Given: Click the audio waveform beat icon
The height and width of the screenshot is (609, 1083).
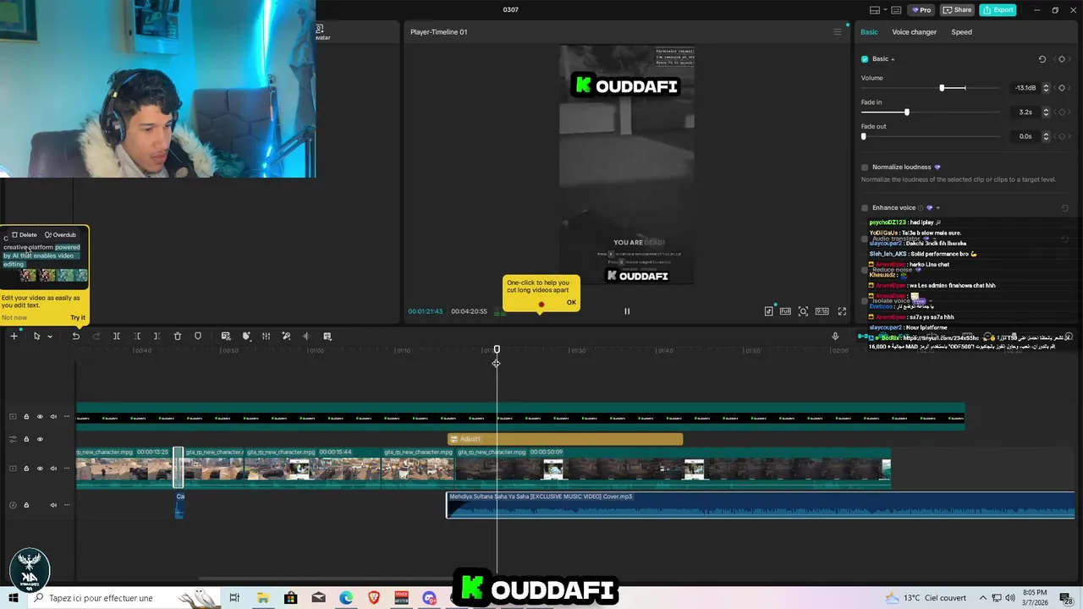Looking at the screenshot, I should pos(306,336).
